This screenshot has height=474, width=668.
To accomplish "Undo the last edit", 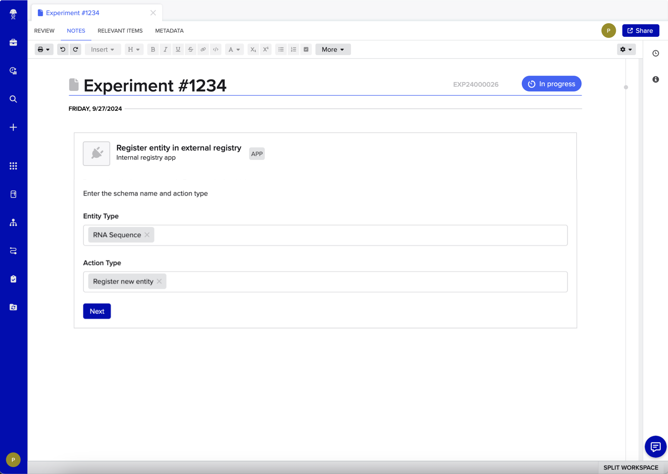I will point(63,49).
